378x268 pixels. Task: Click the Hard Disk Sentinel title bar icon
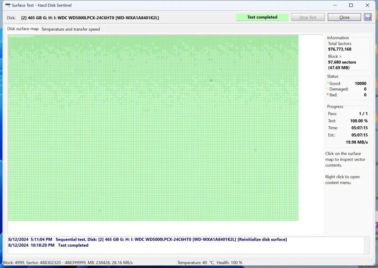pyautogui.click(x=8, y=5)
